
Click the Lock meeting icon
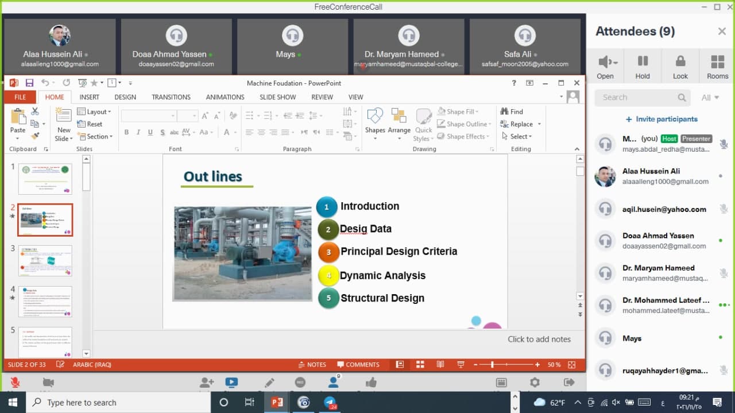pos(680,66)
